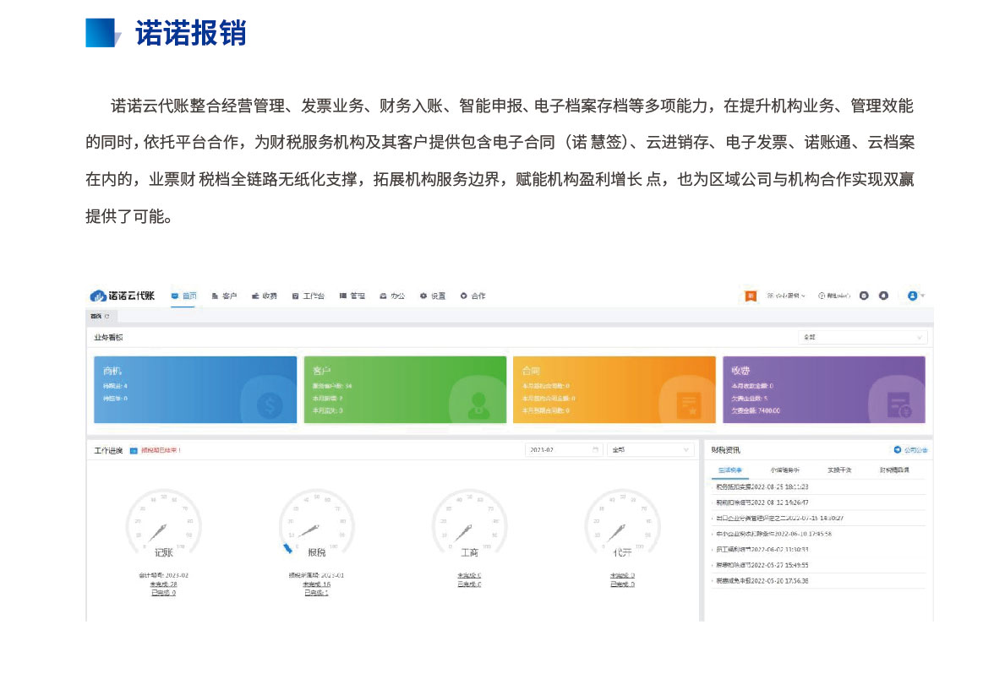Open the blue user avatar menu
1005x679 pixels.
[913, 296]
